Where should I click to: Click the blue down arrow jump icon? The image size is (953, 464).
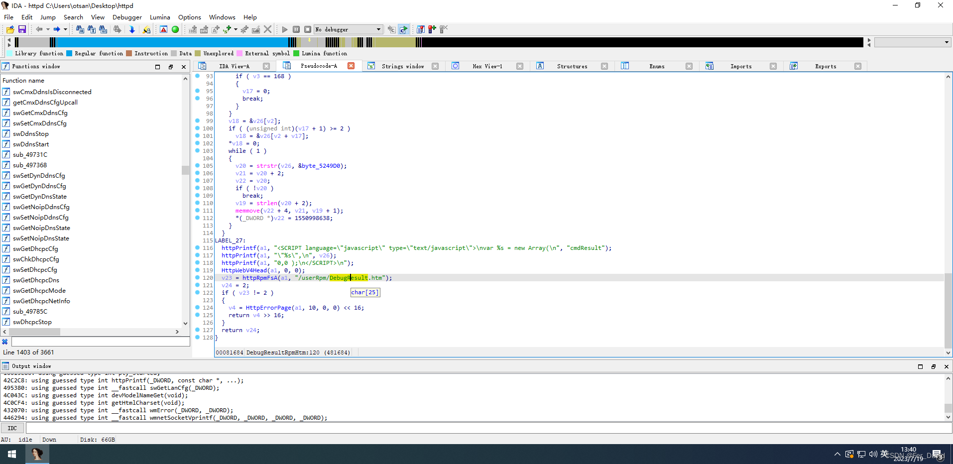tap(132, 29)
